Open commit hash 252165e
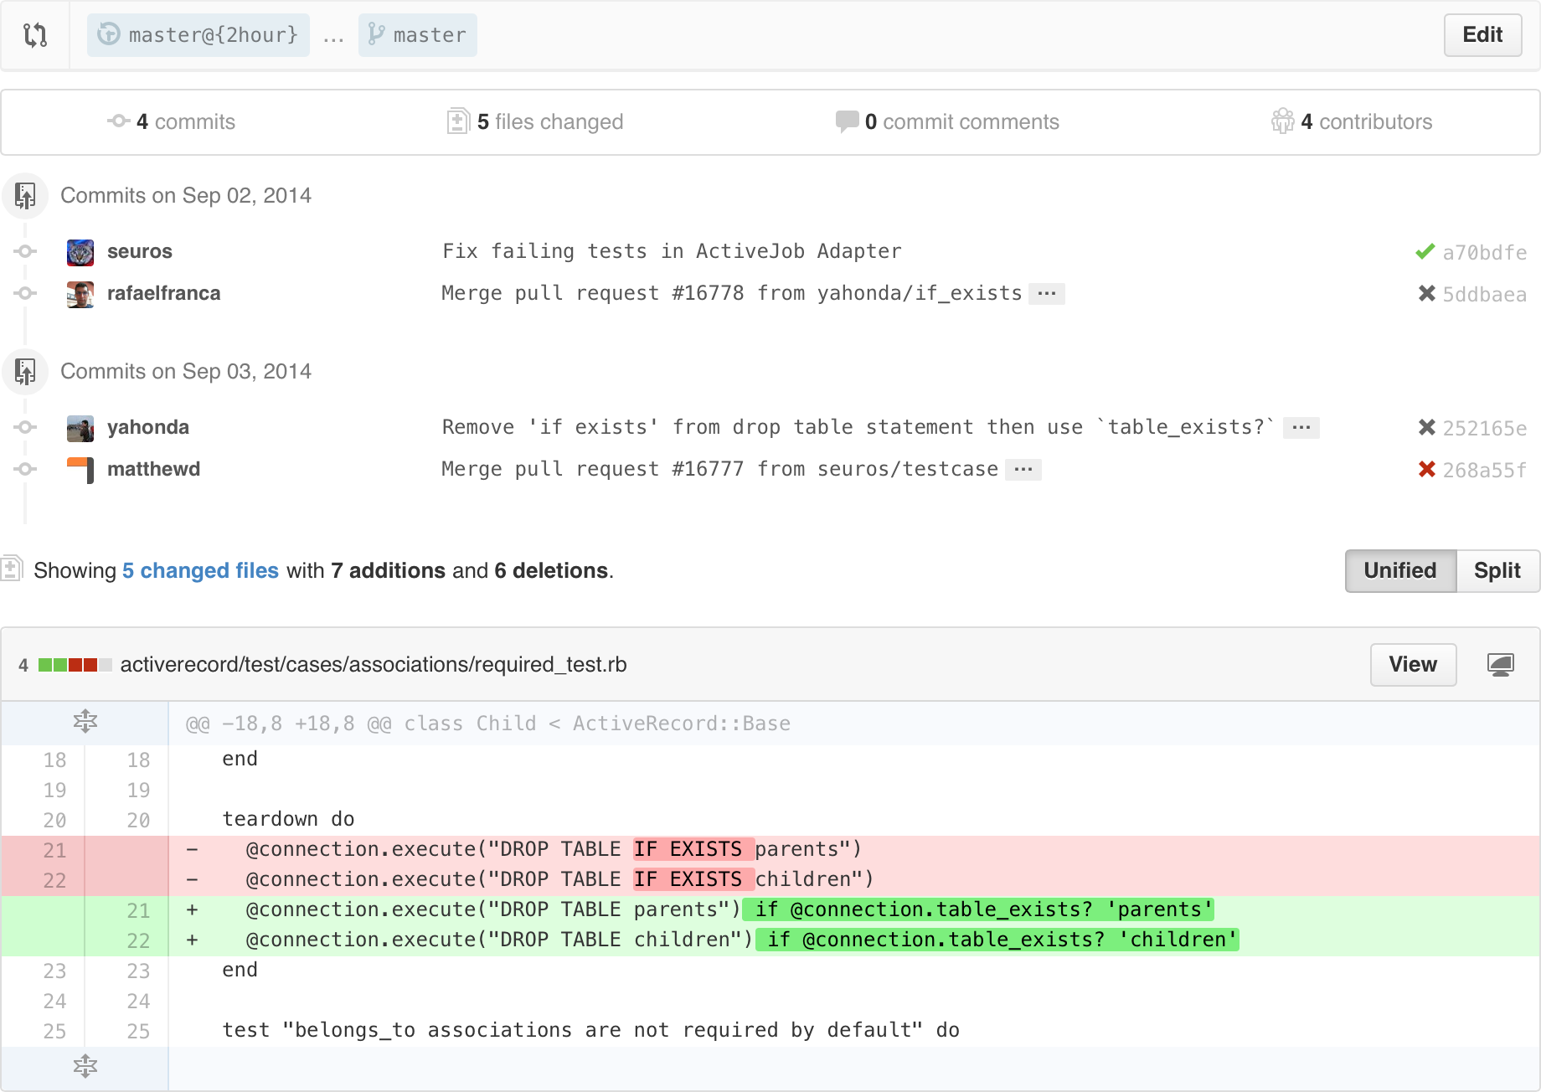1541x1092 pixels. tap(1484, 429)
